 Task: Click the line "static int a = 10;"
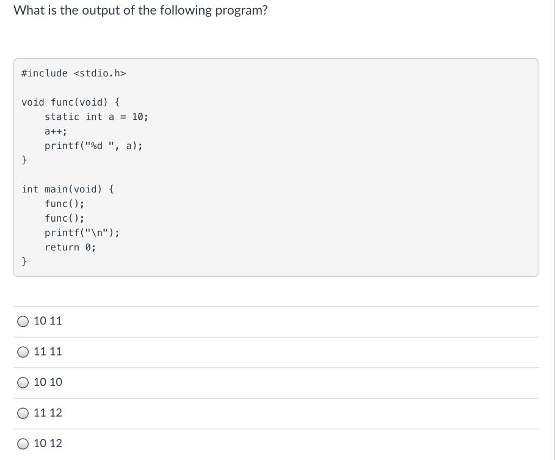[x=98, y=116]
